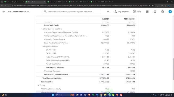Switch to the last Get Great Guitars 2024 tab
Screen dimensions: 174x97
click(100, 2)
